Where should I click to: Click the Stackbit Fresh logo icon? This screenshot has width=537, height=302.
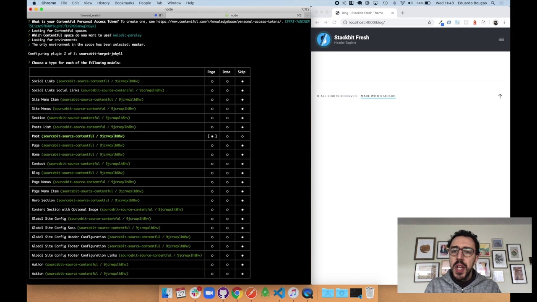point(323,39)
